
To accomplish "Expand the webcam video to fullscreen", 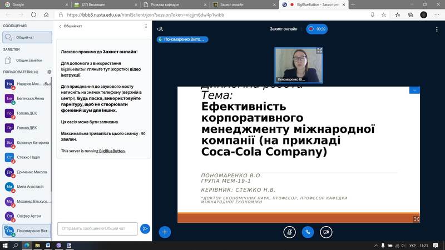I will 319,51.
